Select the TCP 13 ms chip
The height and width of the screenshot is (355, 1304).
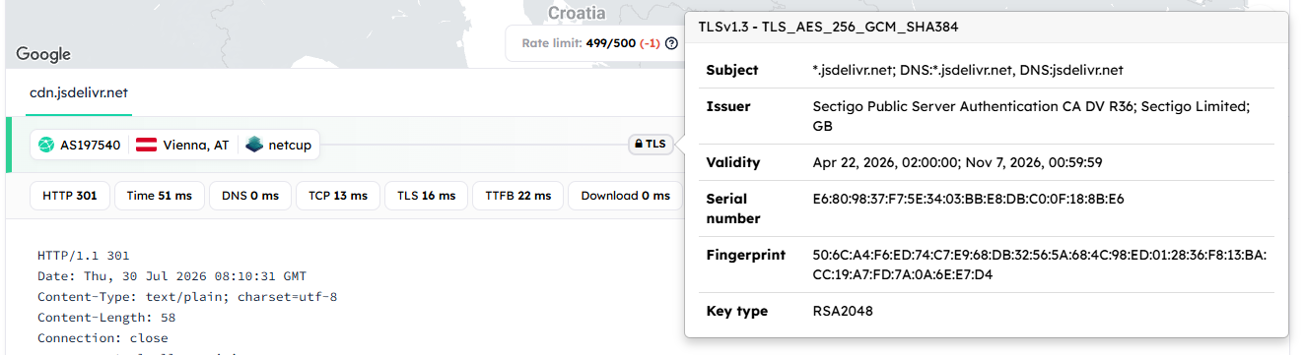[338, 196]
